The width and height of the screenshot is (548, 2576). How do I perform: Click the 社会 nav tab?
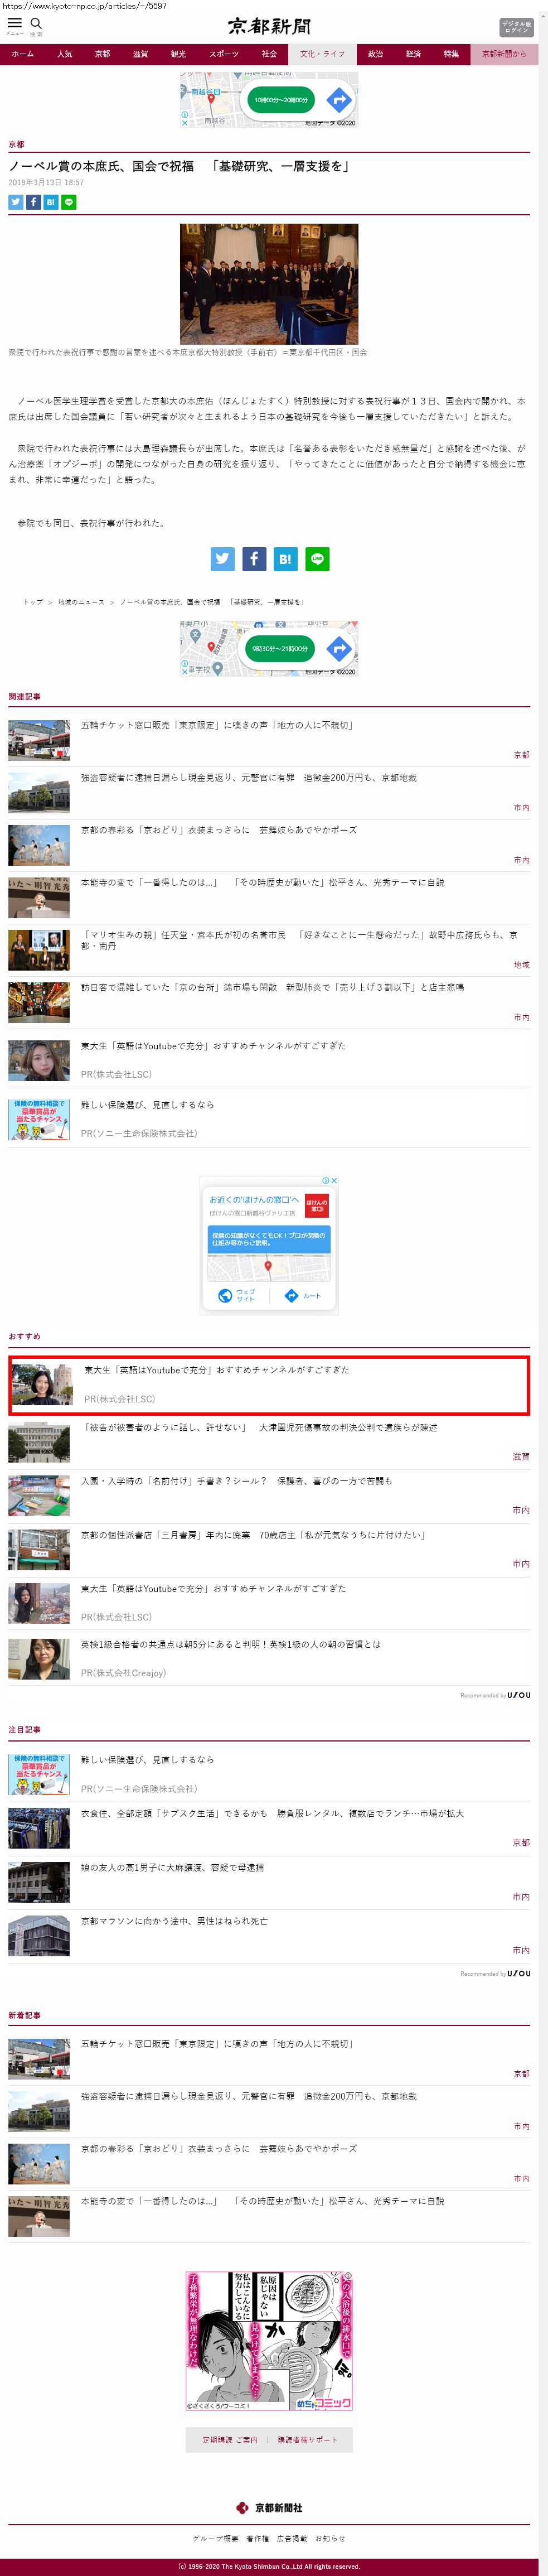coord(269,54)
